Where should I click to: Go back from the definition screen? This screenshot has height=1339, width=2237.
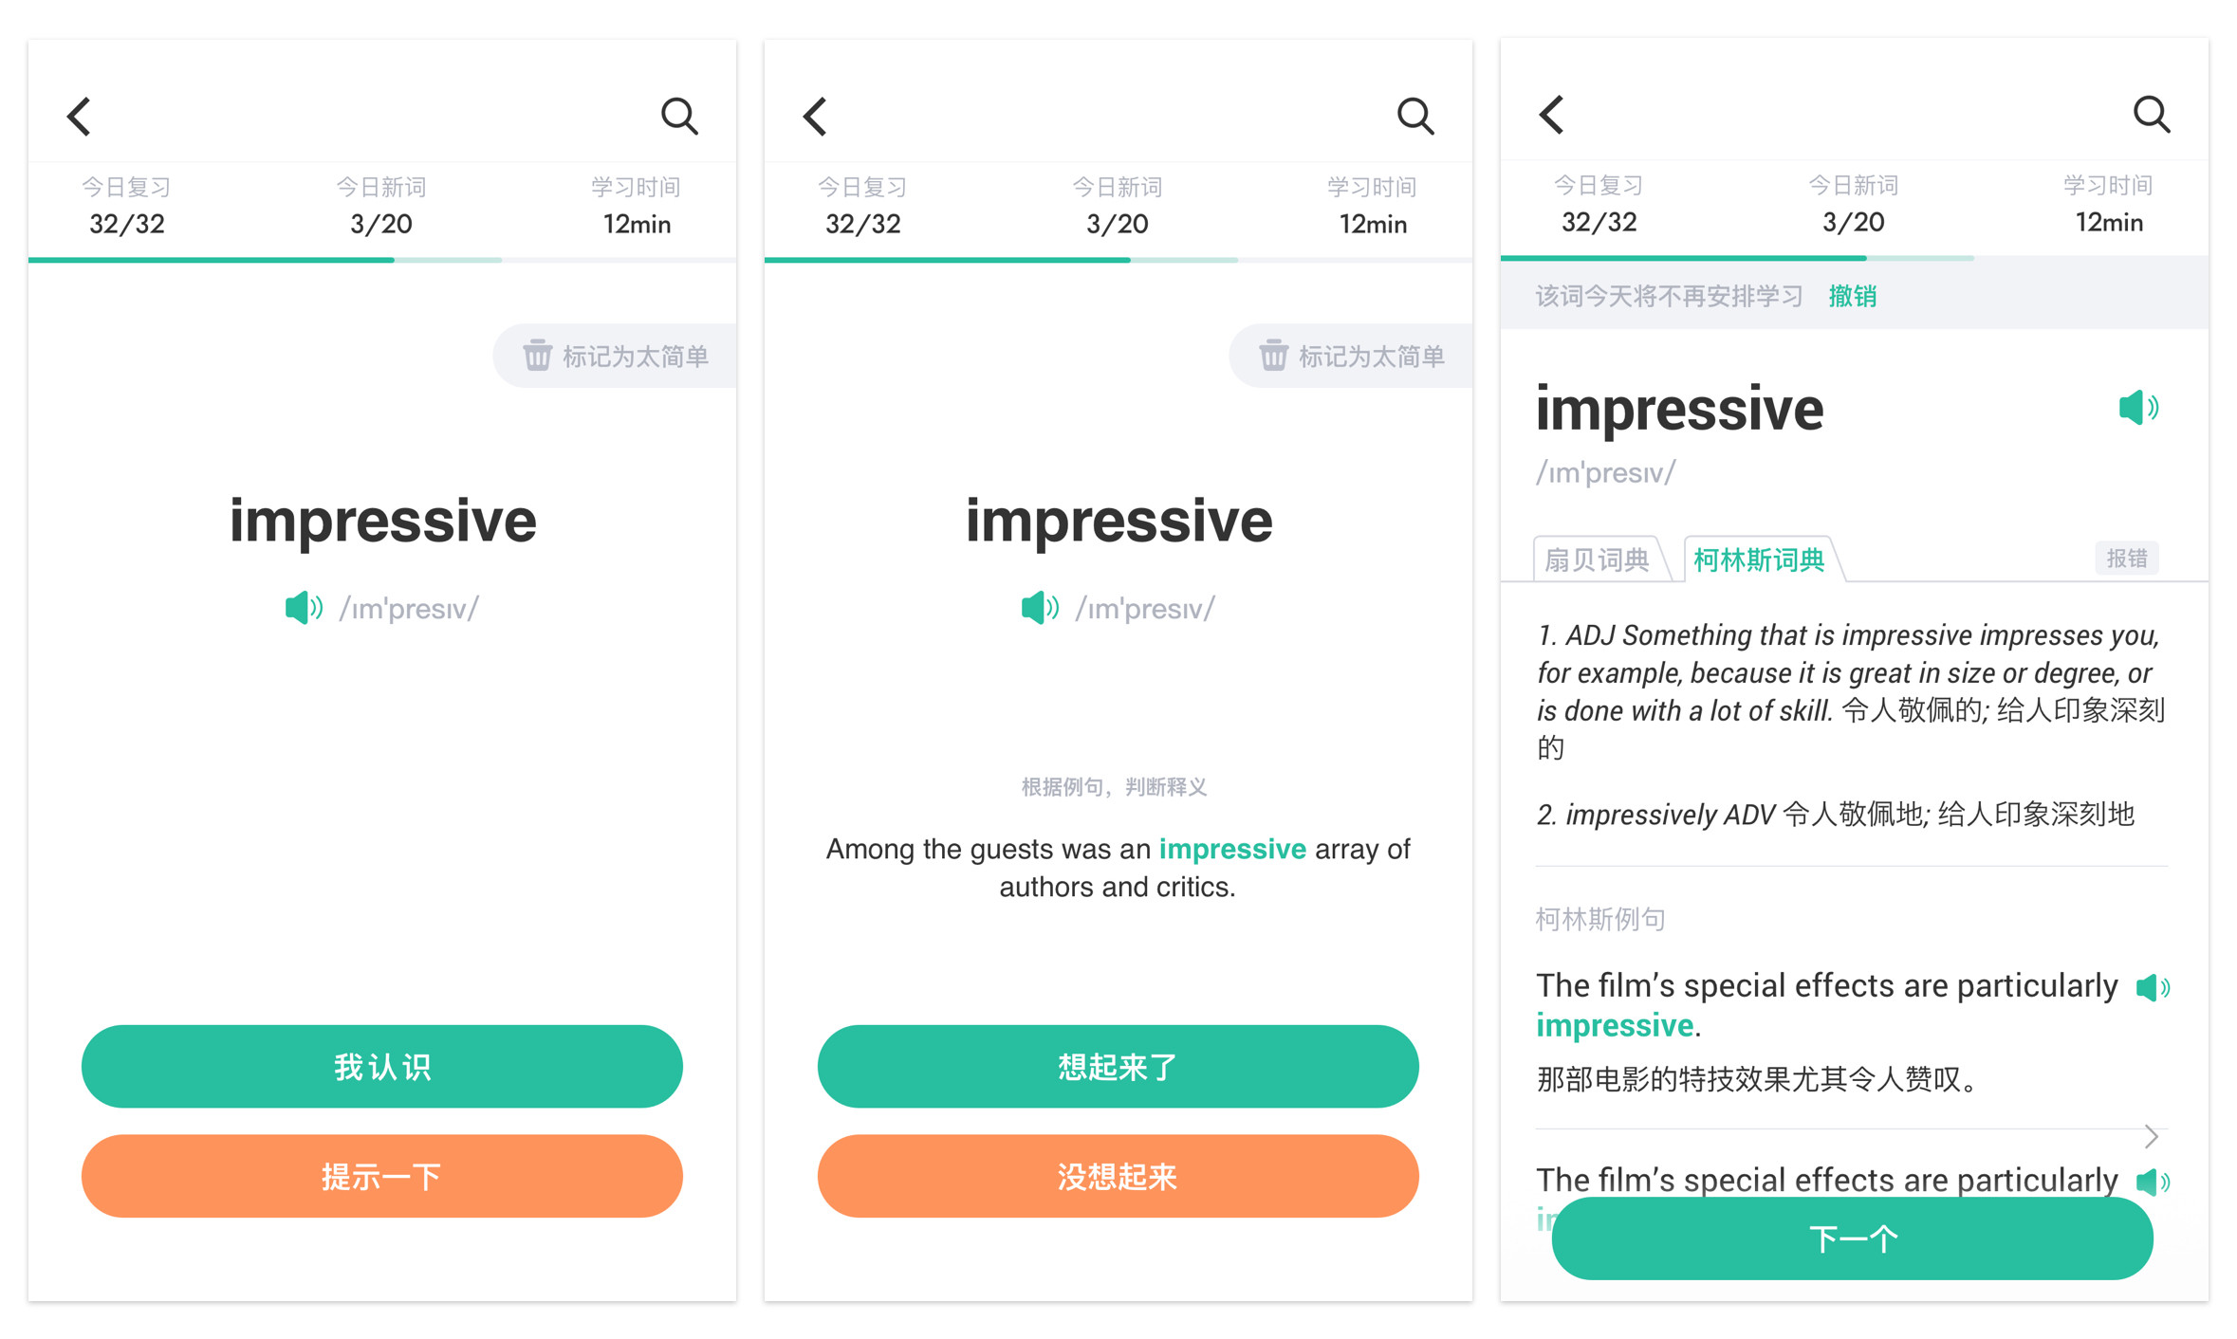click(1552, 115)
